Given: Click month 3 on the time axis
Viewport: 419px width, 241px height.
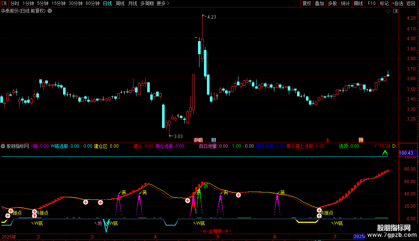Looking at the screenshot, I should [92, 237].
